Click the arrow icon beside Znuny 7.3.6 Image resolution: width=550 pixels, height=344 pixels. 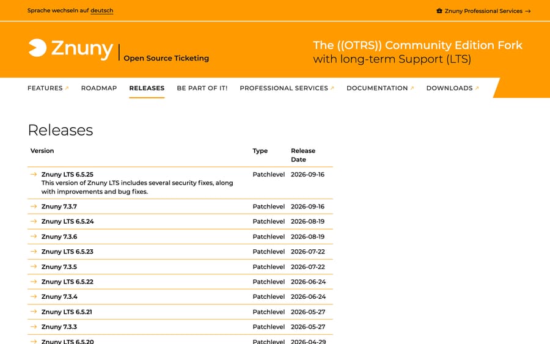pyautogui.click(x=34, y=236)
